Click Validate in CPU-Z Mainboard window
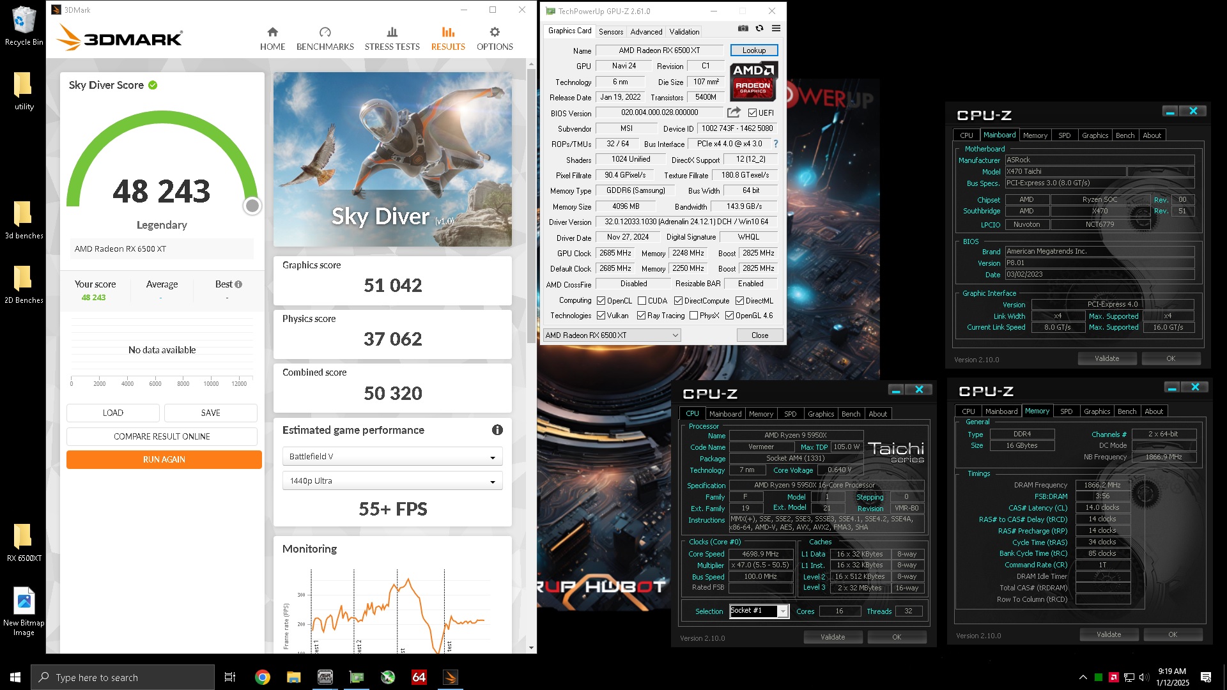Viewport: 1227px width, 690px height. click(1107, 358)
